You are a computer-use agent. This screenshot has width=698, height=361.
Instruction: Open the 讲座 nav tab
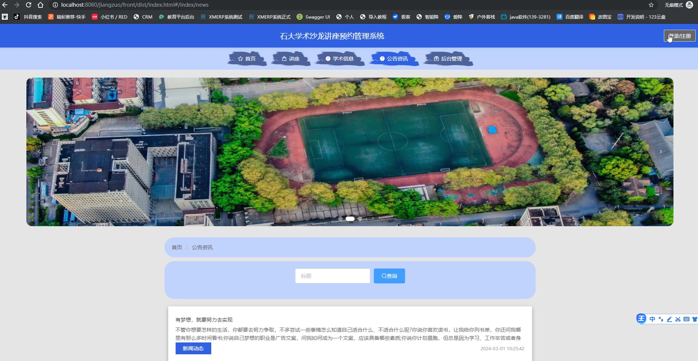tap(291, 59)
